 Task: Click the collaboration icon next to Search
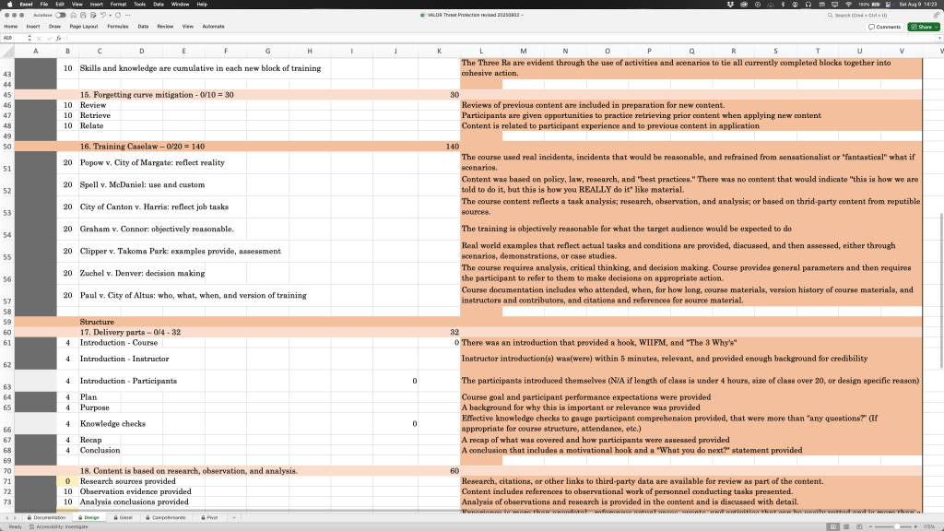click(x=937, y=15)
